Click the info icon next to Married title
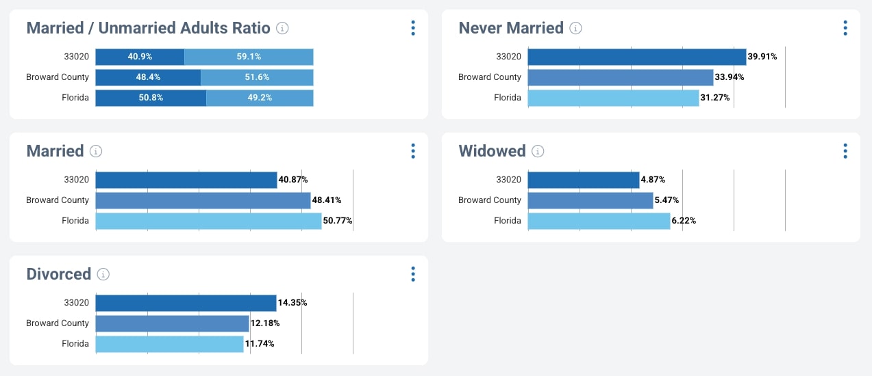 [96, 151]
